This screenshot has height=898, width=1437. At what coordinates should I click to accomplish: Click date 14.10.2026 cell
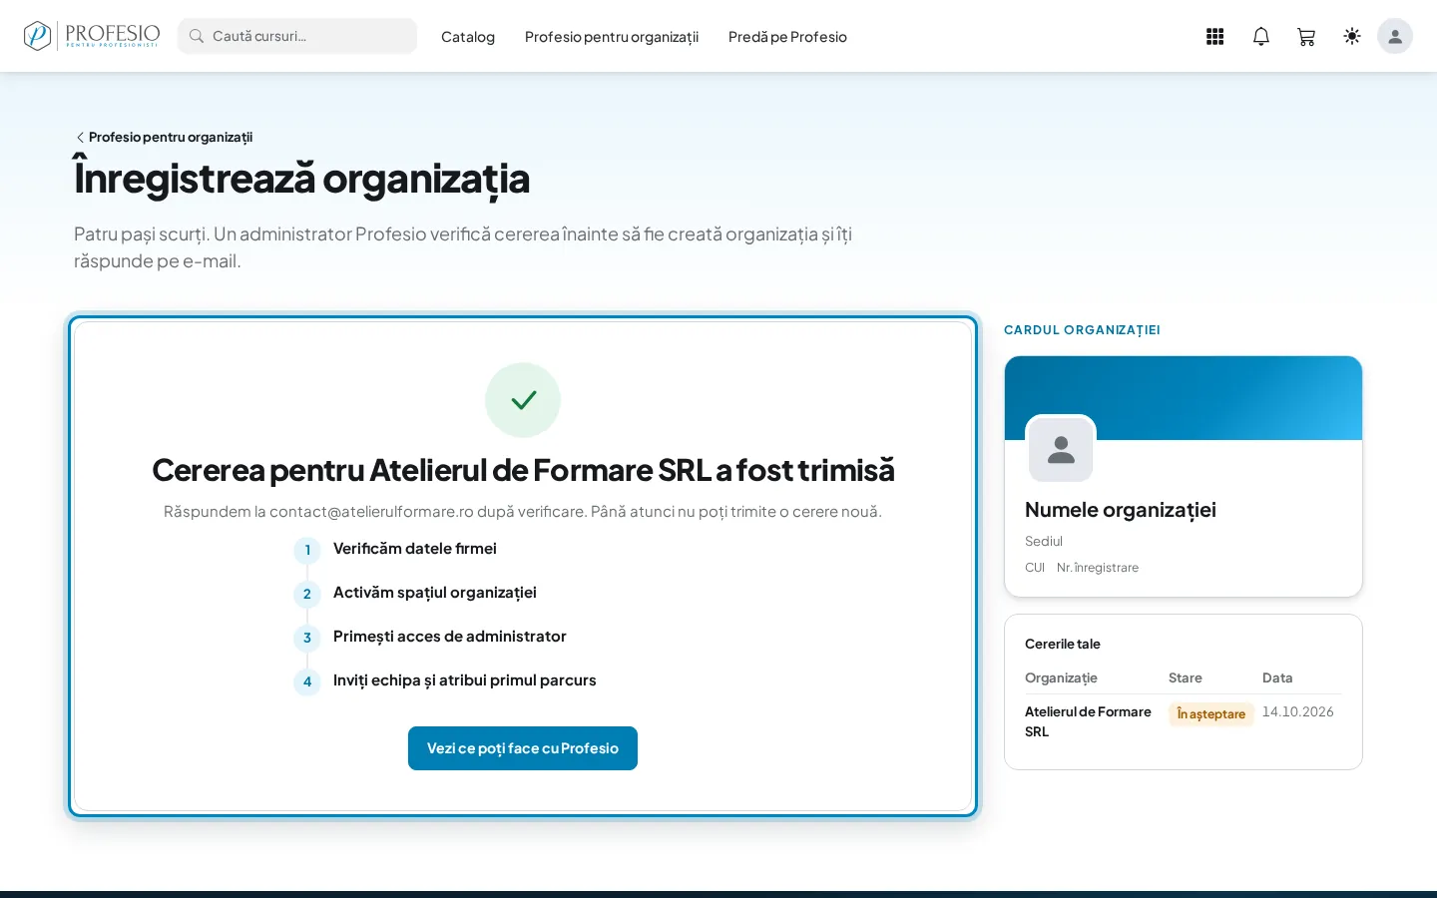[x=1298, y=711]
